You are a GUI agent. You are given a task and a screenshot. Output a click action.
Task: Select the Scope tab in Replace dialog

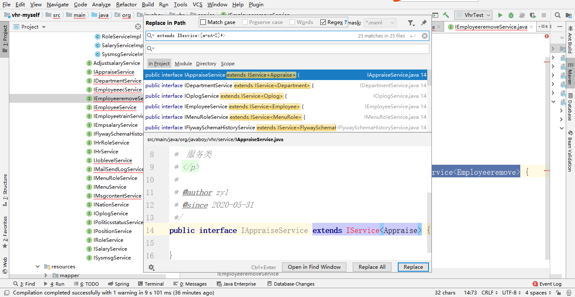[228, 64]
